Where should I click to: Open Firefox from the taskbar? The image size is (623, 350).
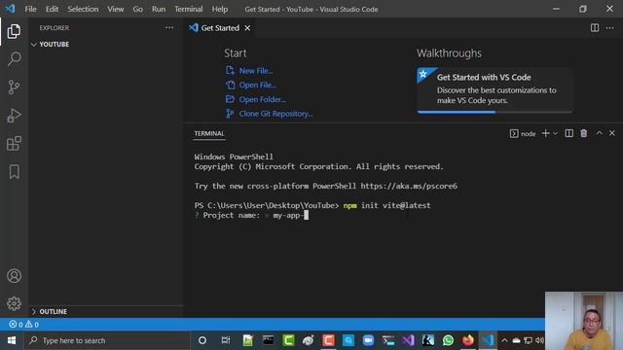click(467, 340)
